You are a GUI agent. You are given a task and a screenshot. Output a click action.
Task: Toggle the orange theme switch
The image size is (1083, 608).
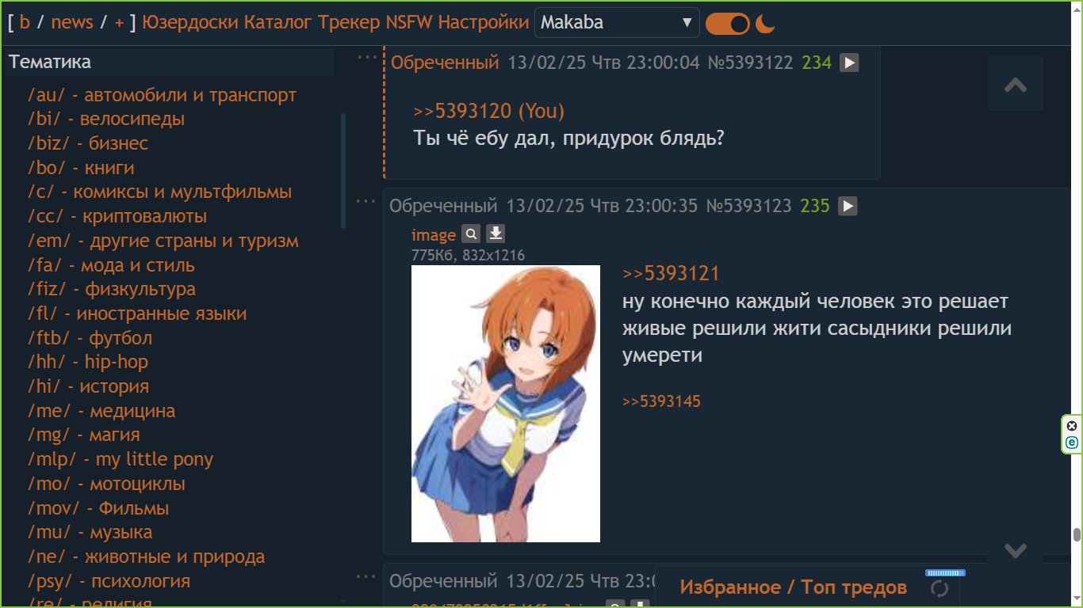click(728, 24)
